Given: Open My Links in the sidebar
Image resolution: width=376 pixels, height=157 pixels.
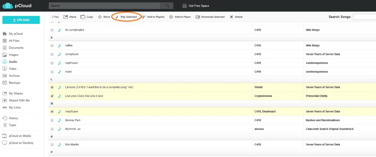Looking at the screenshot, I should (15, 107).
